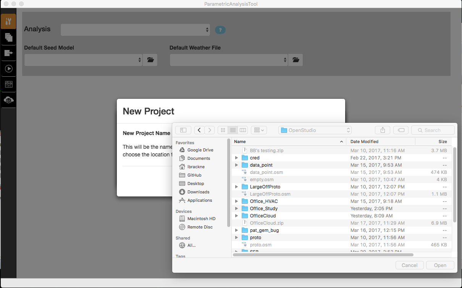Click the share icon in the file dialog
The height and width of the screenshot is (288, 462).
[x=383, y=130]
